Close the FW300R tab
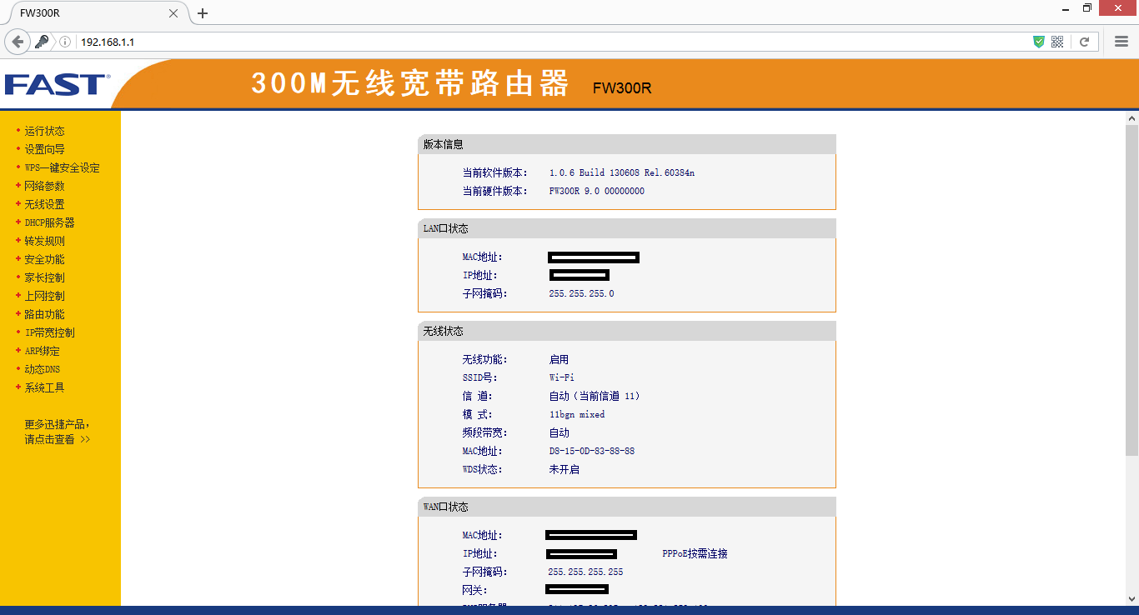 (173, 13)
